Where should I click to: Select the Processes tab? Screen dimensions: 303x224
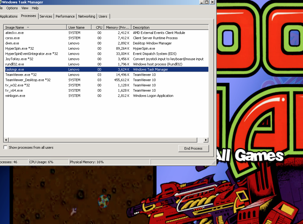28,16
